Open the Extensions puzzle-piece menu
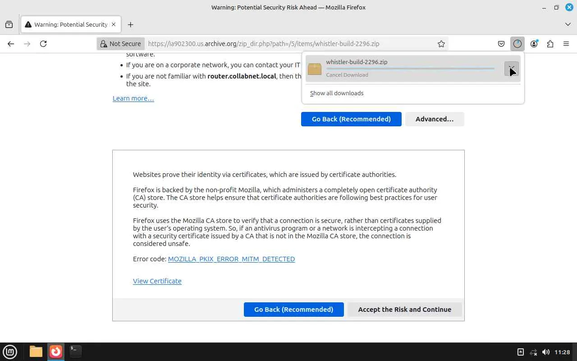This screenshot has width=577, height=361. [550, 44]
